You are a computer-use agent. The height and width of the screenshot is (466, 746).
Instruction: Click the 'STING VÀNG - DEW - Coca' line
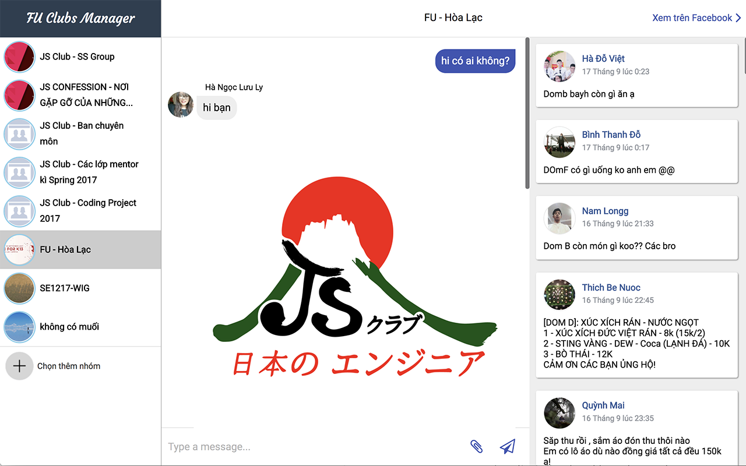pyautogui.click(x=636, y=344)
